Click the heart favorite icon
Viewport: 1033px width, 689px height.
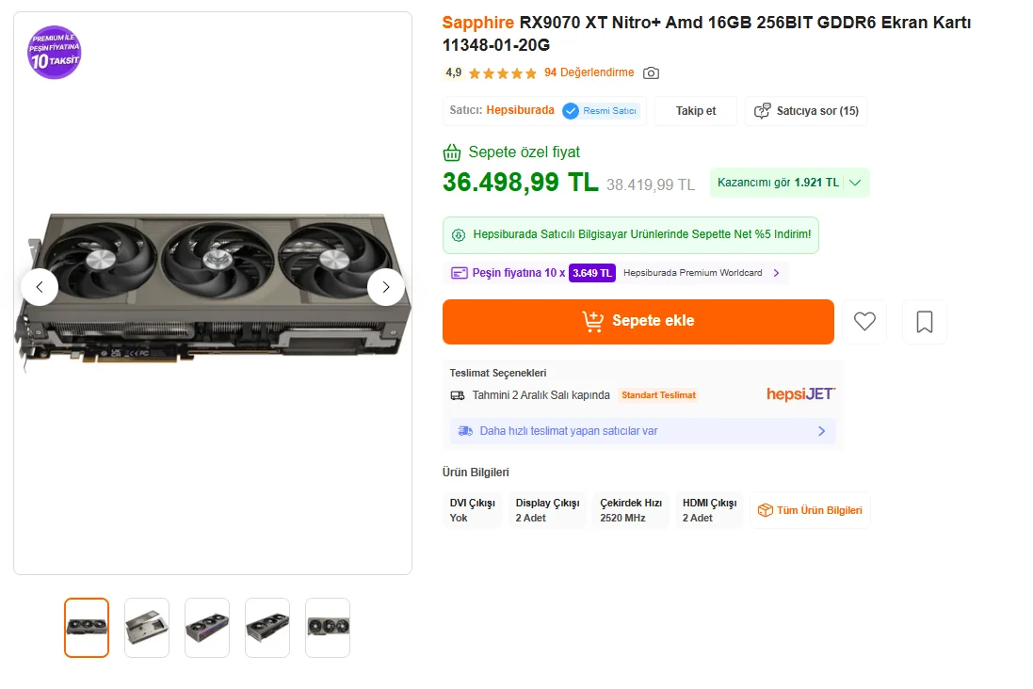[x=864, y=322]
